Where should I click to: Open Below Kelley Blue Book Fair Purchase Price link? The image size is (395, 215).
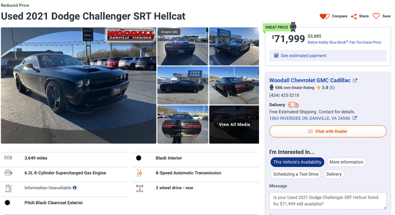coord(344,42)
